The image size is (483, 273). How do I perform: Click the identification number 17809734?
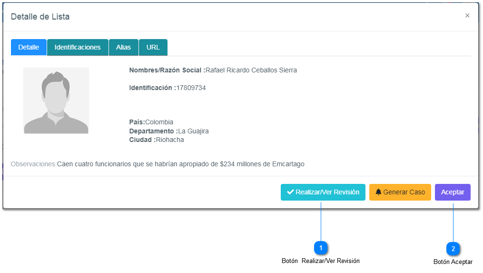tap(191, 88)
